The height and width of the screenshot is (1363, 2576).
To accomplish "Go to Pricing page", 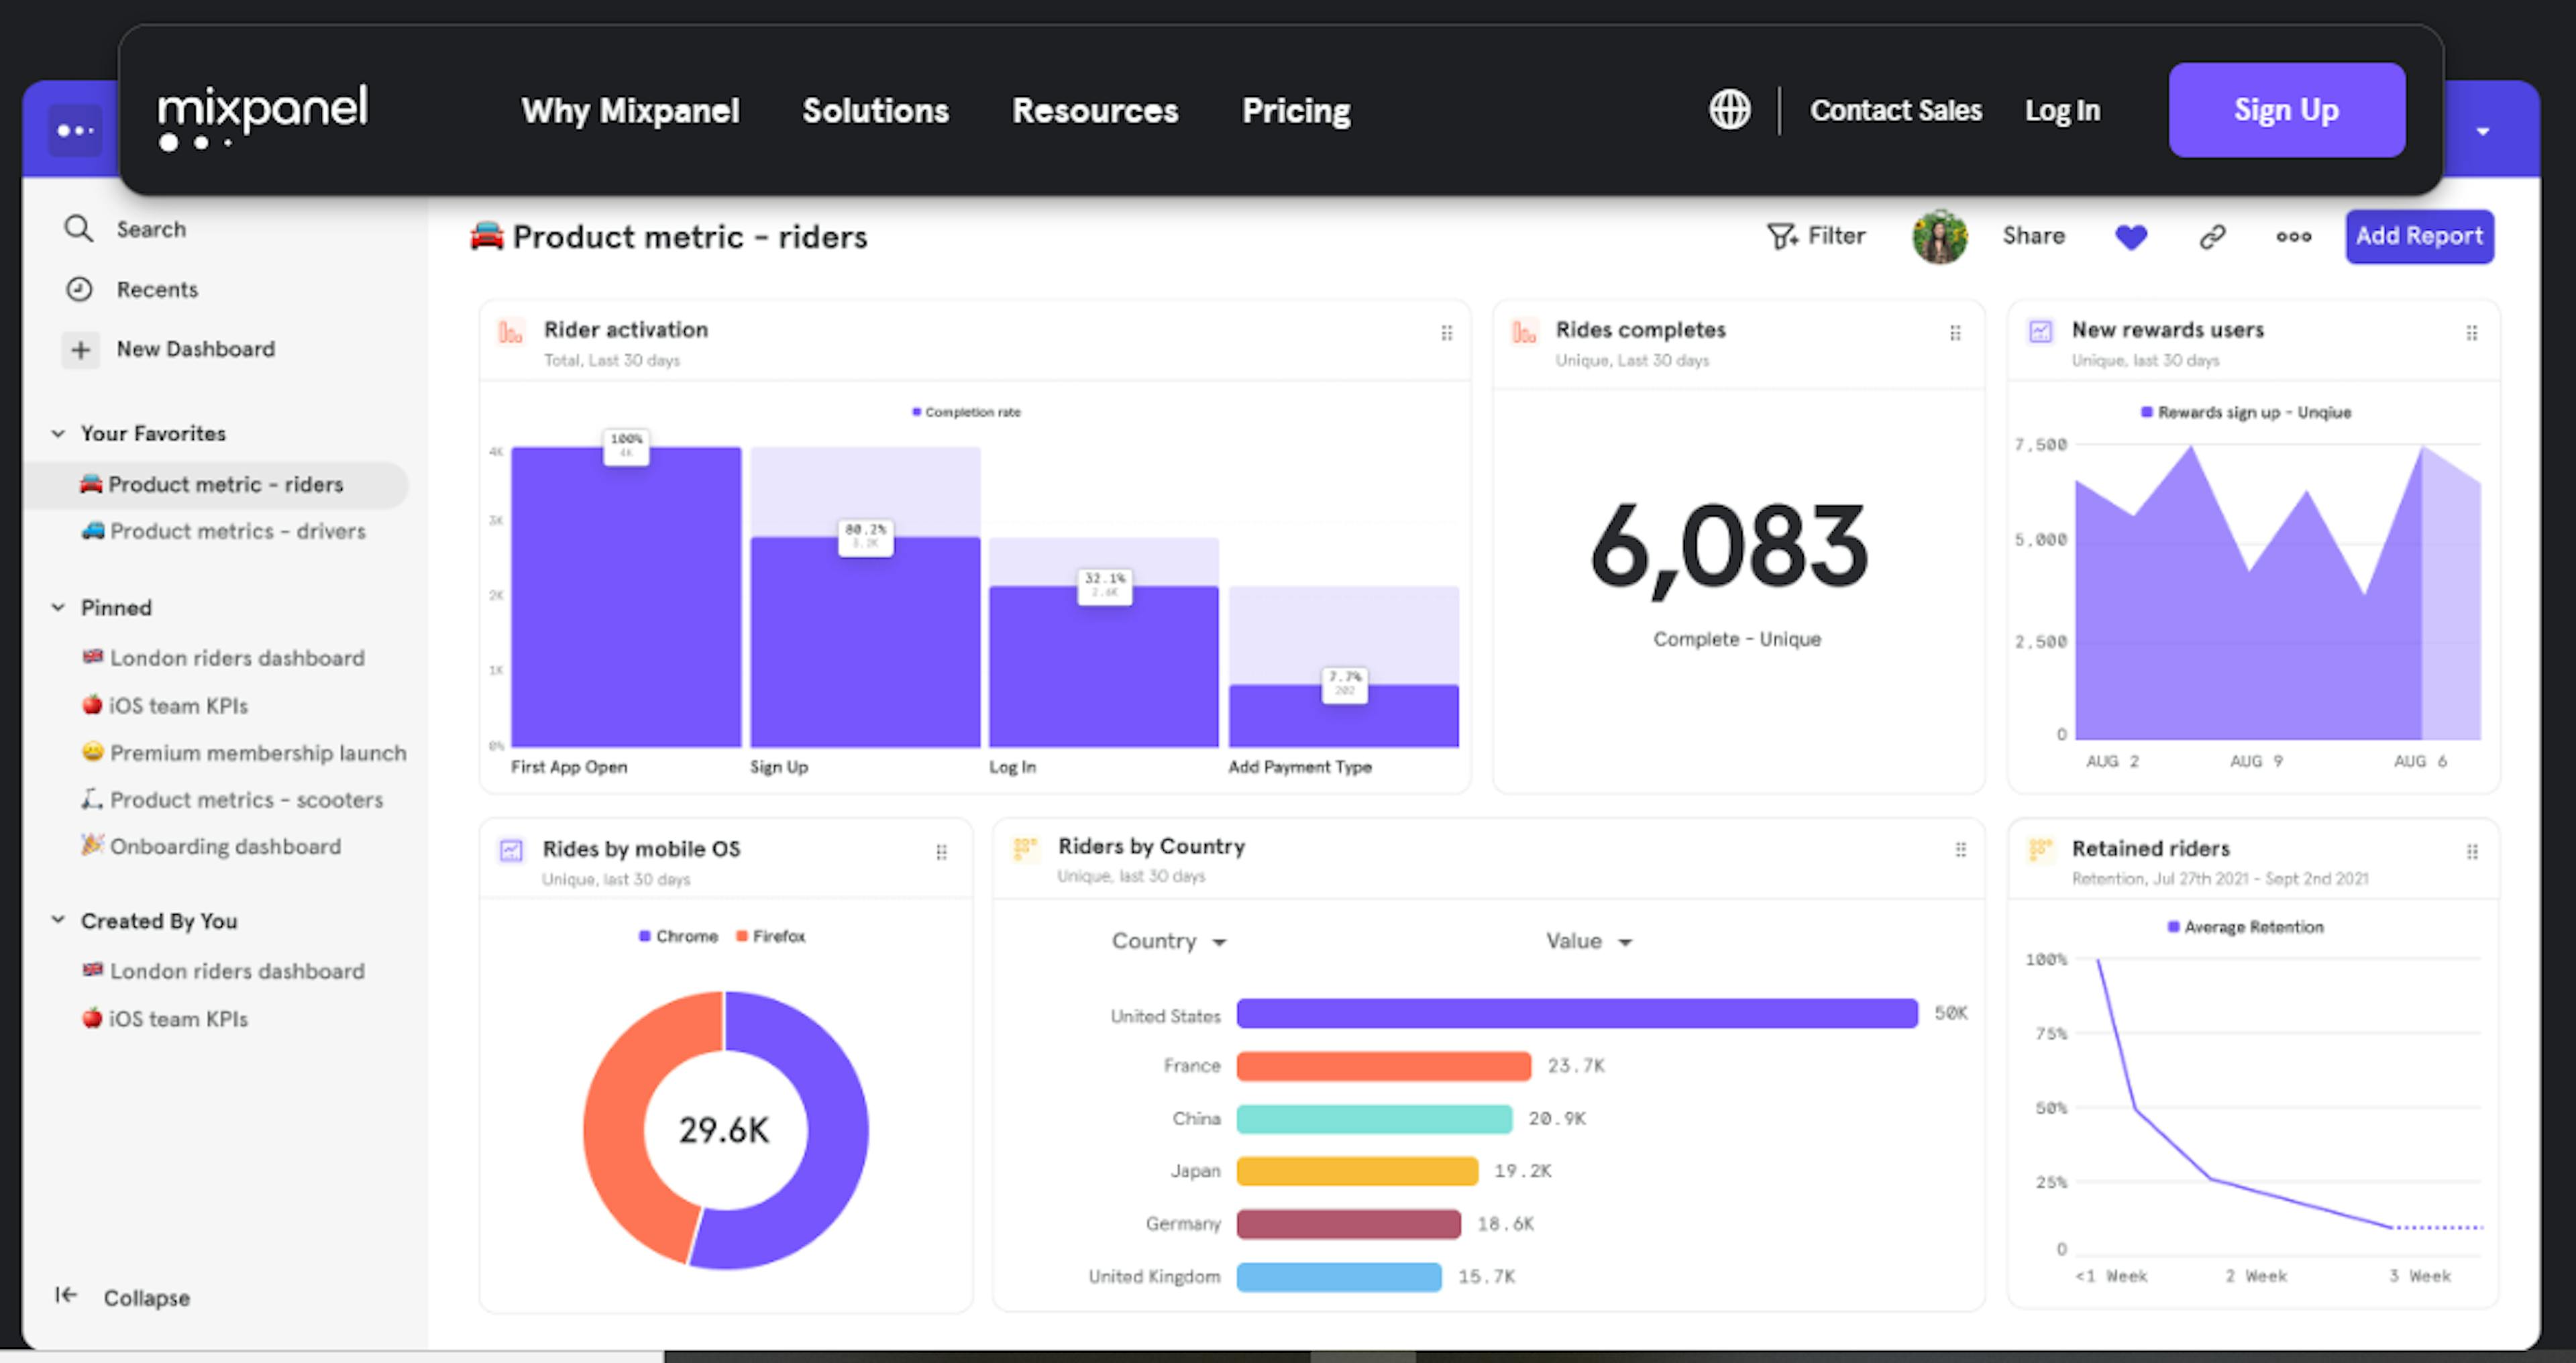I will click(x=1296, y=111).
